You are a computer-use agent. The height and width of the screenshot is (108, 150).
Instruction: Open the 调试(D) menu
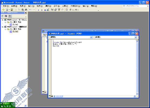coord(48,6)
